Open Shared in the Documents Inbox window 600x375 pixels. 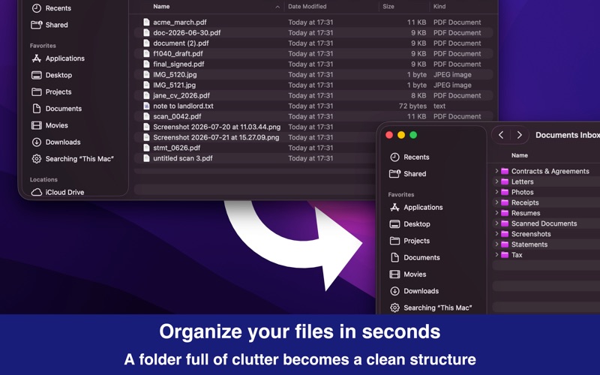click(408, 174)
